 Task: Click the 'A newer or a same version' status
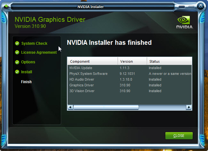click(x=170, y=74)
